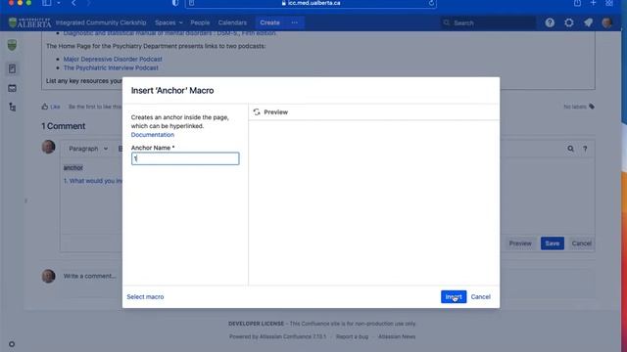This screenshot has width=627, height=352.
Task: Click the labels tag icon
Action: (592, 107)
